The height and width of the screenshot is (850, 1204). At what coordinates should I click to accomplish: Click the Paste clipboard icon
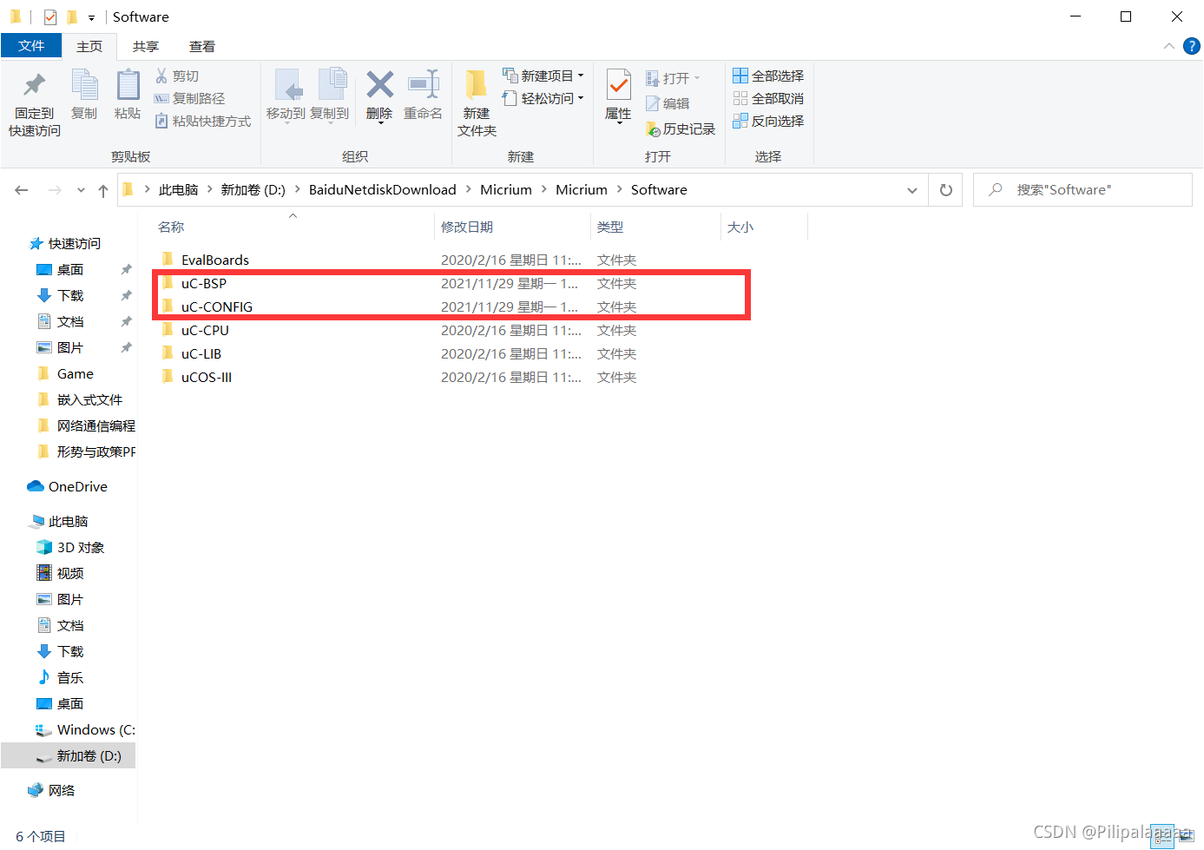(128, 84)
